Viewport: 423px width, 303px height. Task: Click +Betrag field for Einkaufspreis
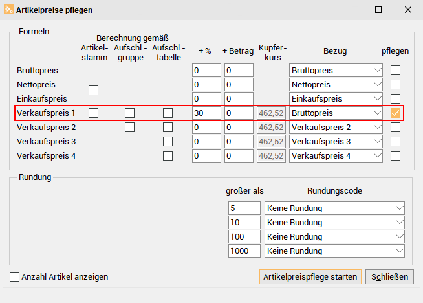click(x=239, y=99)
